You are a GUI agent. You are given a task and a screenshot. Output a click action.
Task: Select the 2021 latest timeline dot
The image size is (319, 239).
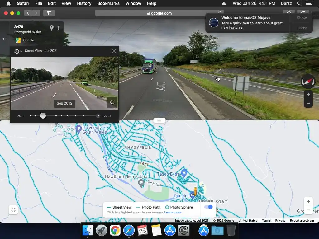click(98, 116)
